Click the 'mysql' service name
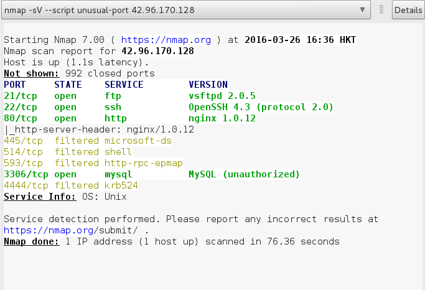This screenshot has width=425, height=290. click(x=118, y=174)
